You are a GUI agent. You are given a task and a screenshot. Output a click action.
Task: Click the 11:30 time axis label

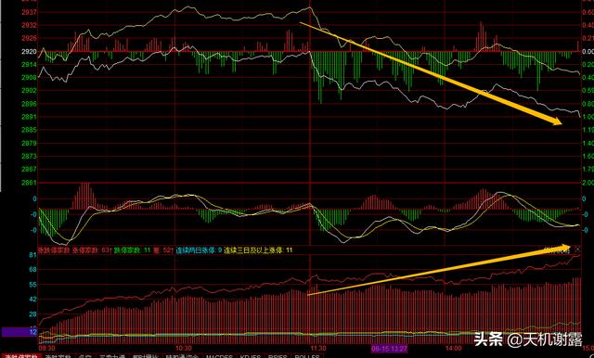click(317, 348)
